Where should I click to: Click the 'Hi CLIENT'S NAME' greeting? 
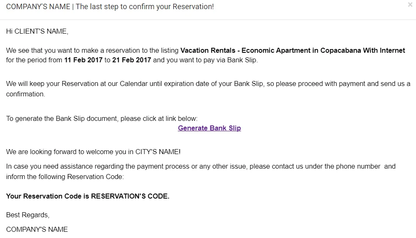37,31
